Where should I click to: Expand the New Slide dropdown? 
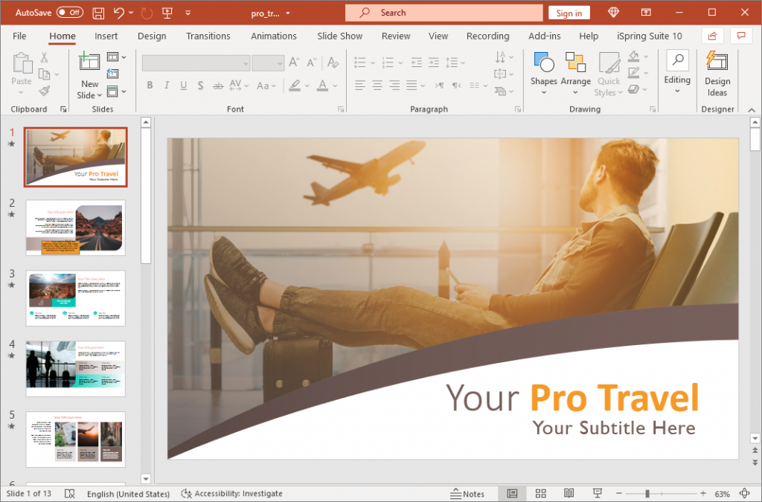[99, 95]
